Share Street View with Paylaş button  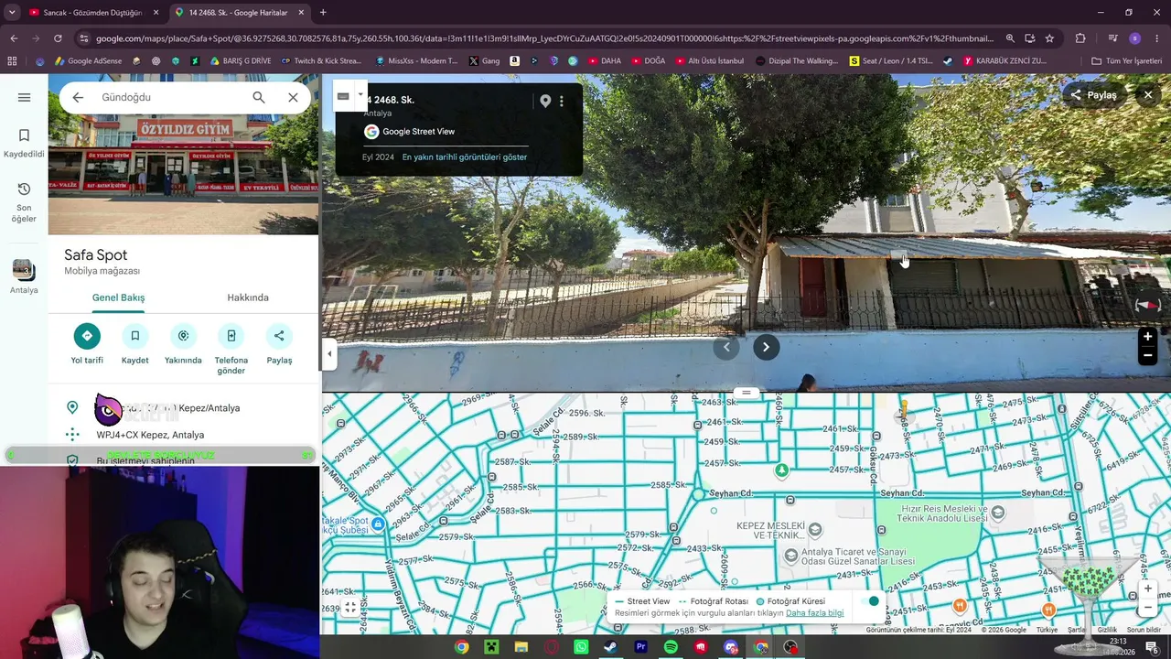click(x=1093, y=95)
